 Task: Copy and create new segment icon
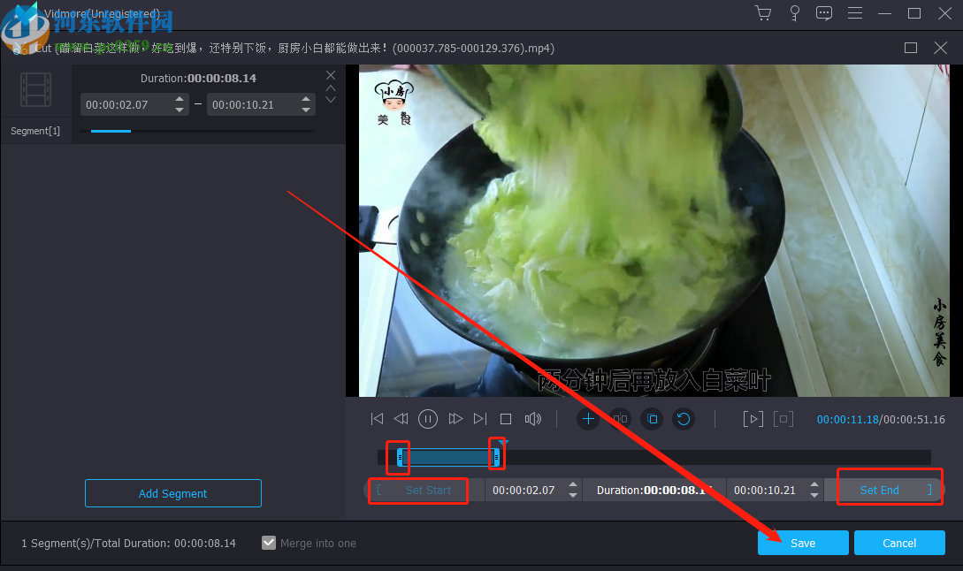653,419
